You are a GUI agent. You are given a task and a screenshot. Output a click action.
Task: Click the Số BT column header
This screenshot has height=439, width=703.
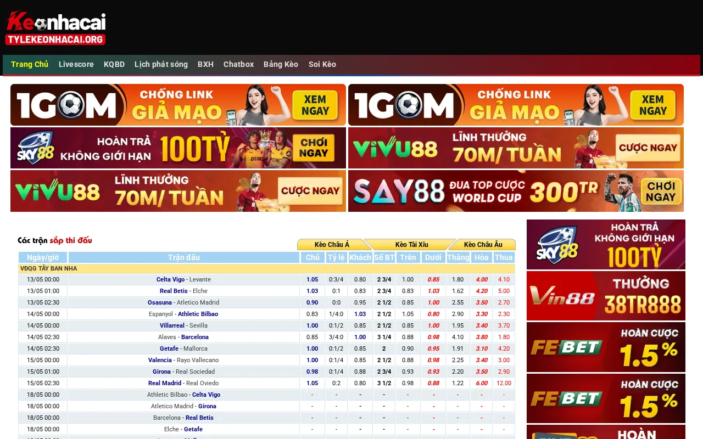tap(384, 257)
